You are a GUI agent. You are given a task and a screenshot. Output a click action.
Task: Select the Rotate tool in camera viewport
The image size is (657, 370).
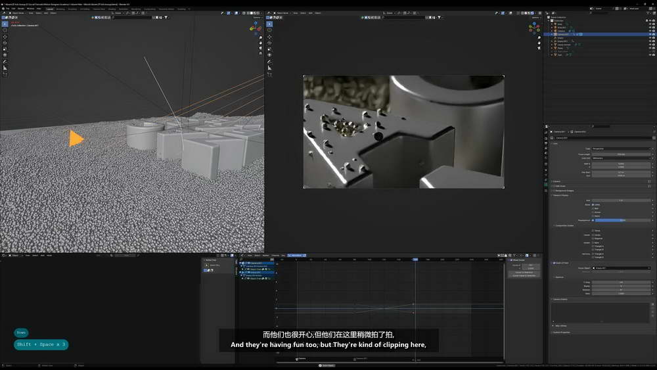(269, 43)
